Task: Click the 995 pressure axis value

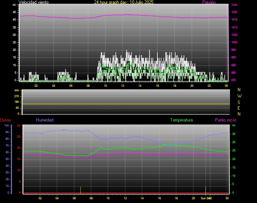Action: [x=233, y=50]
